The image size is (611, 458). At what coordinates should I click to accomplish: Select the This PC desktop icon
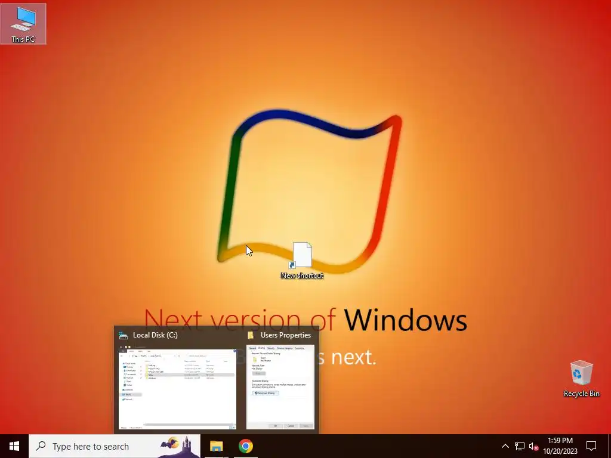pyautogui.click(x=23, y=24)
